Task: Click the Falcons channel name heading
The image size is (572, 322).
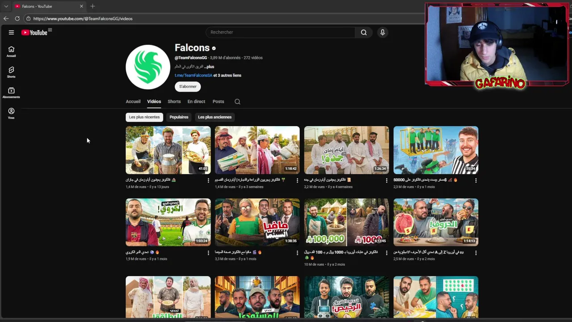Action: (x=192, y=48)
